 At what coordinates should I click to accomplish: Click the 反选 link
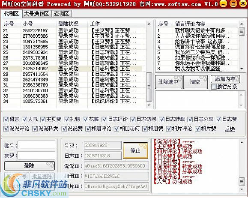(230, 129)
